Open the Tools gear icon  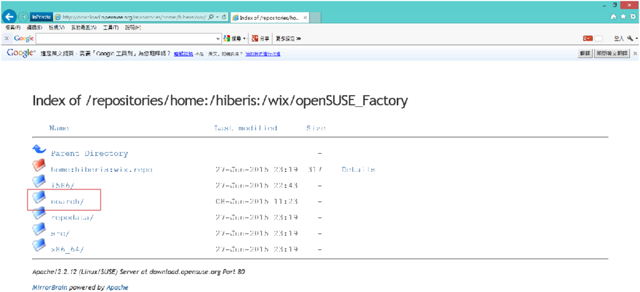[x=633, y=17]
